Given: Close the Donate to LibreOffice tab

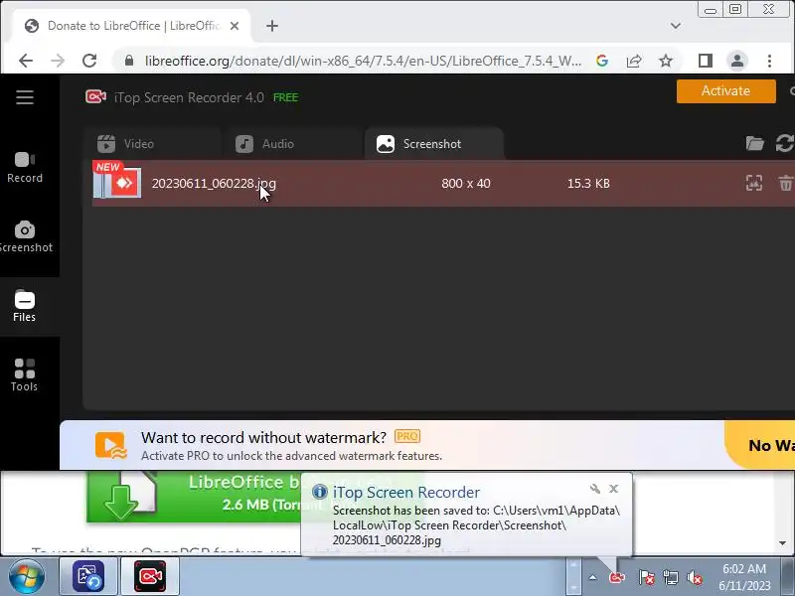Looking at the screenshot, I should coord(235,26).
